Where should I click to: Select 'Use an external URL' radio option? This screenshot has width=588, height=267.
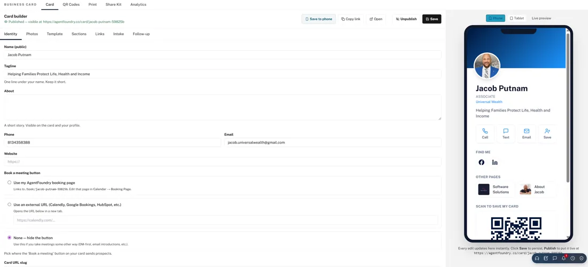coord(10,205)
